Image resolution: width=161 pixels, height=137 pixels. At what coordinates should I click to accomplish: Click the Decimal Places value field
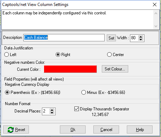46,111
